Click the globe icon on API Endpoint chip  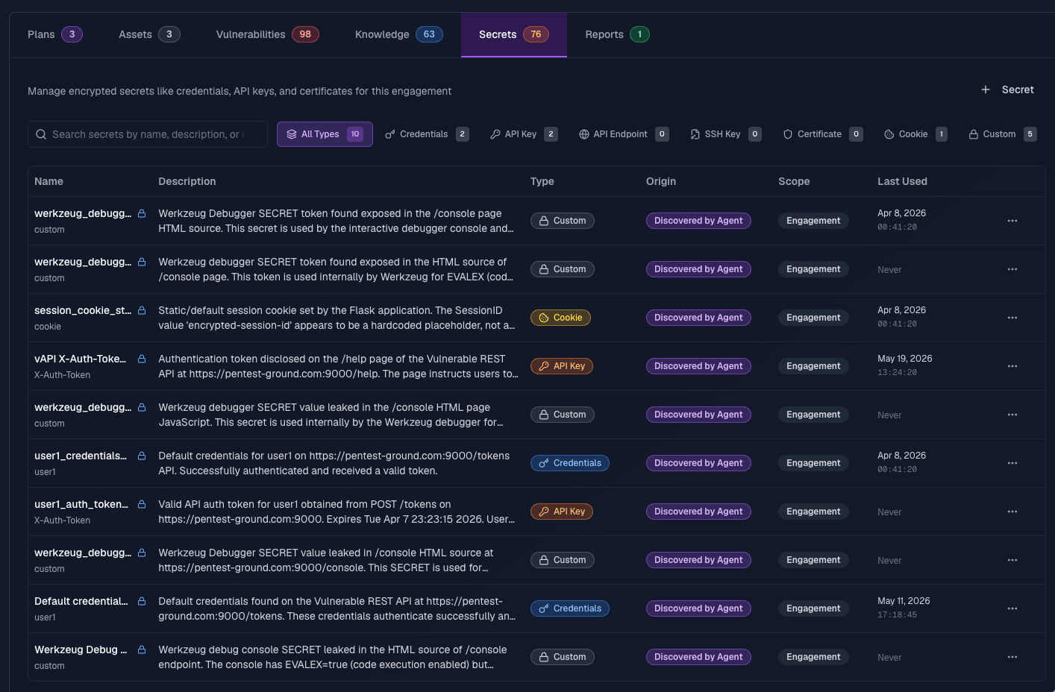pos(584,134)
